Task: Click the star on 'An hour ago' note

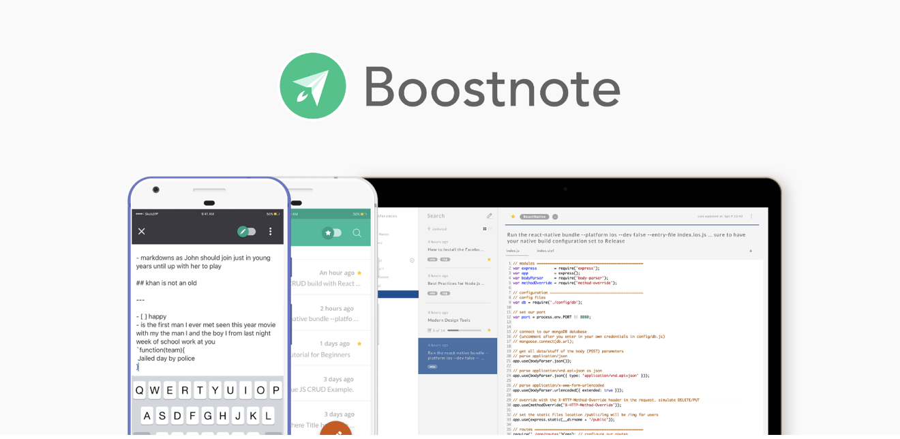Action: (x=359, y=273)
